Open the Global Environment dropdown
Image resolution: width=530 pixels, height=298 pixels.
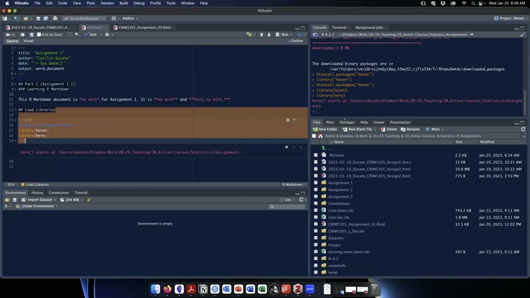(x=37, y=206)
